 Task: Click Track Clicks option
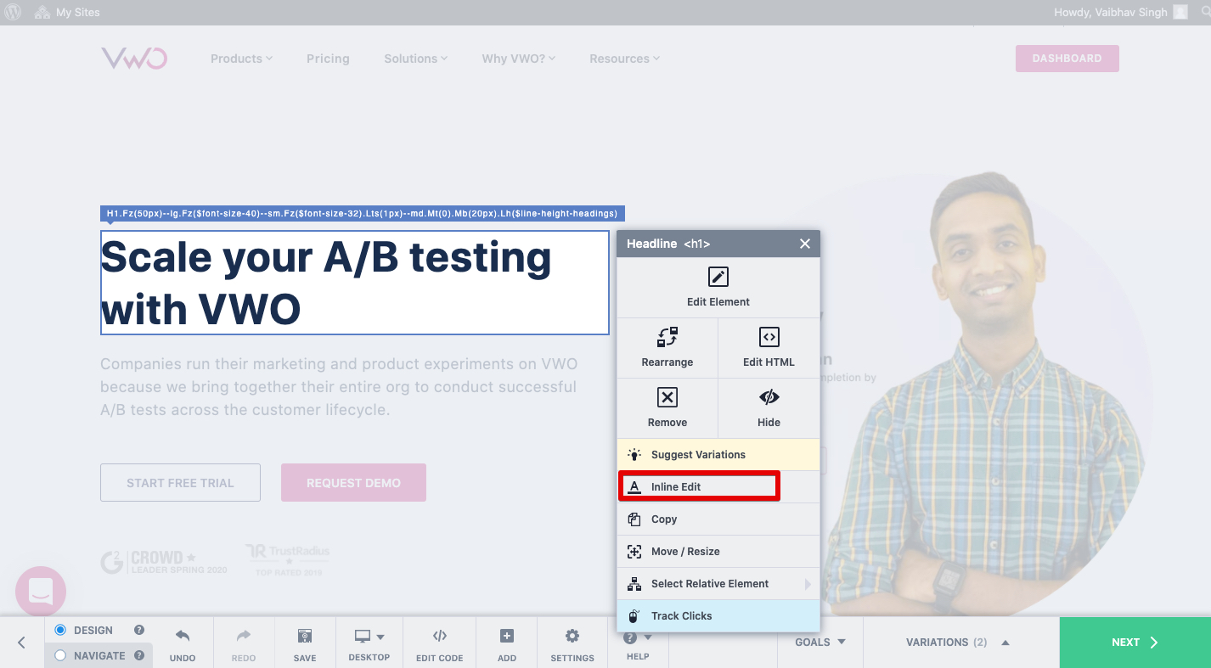[718, 616]
